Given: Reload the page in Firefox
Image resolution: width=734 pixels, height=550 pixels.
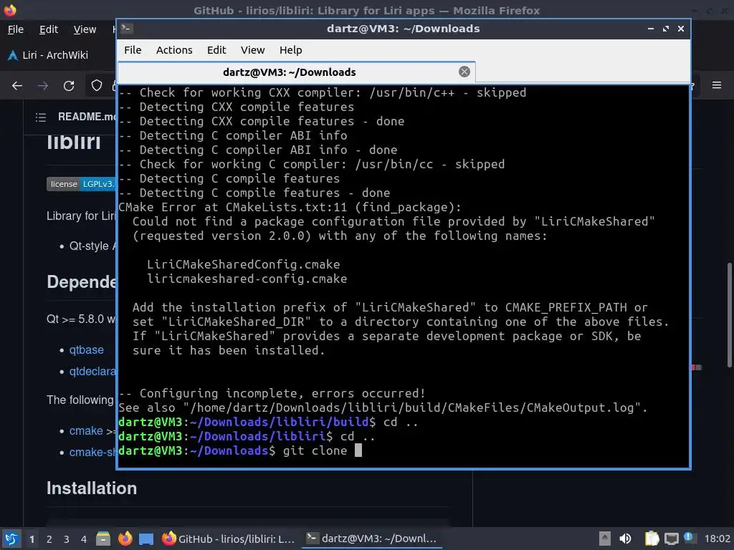Looking at the screenshot, I should (x=69, y=86).
